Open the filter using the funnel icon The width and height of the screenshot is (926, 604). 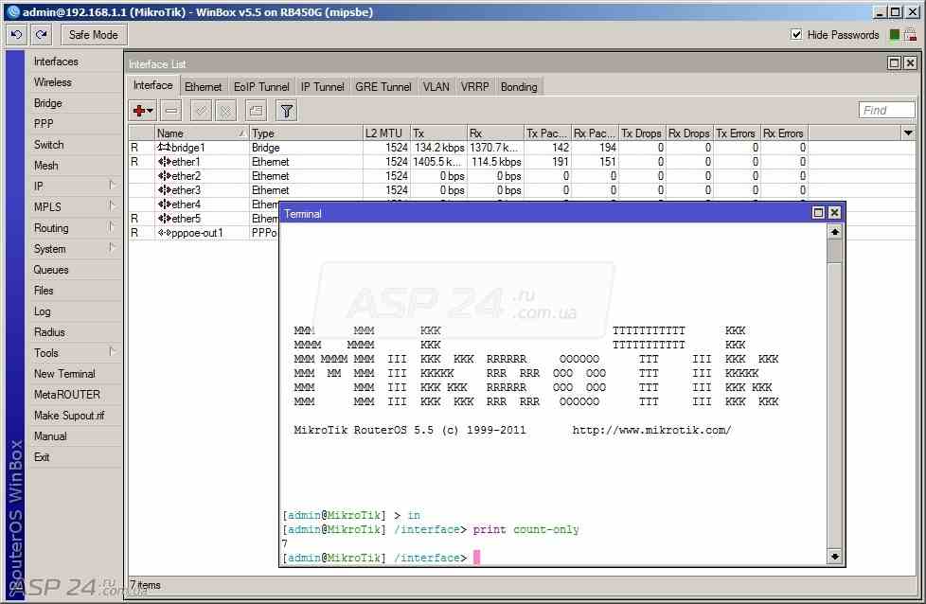tap(285, 110)
